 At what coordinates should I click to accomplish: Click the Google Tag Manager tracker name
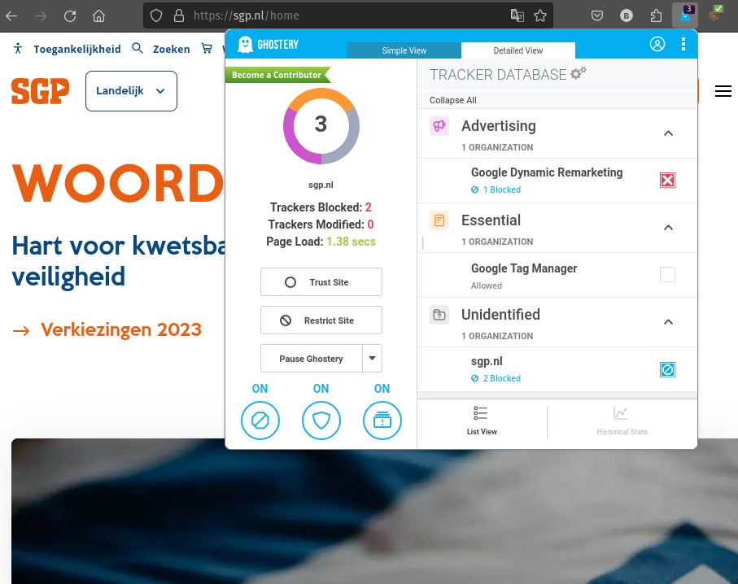click(524, 268)
